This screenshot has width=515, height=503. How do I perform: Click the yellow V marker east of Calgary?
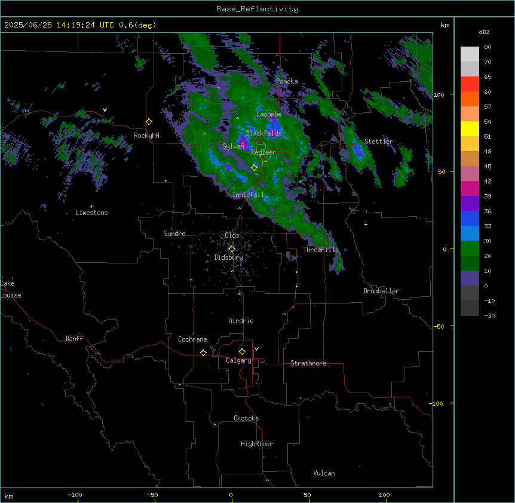256,349
